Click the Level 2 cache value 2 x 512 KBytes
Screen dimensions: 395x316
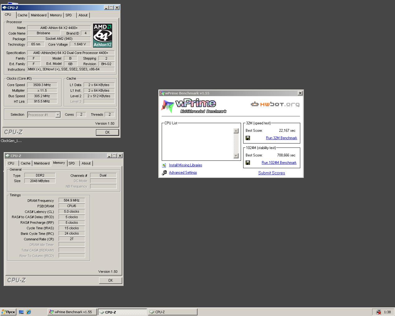[x=99, y=96]
